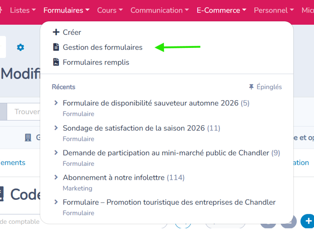Select Formulaires remplis menu entry
Viewport: 314px width, 229px height.
tap(96, 62)
